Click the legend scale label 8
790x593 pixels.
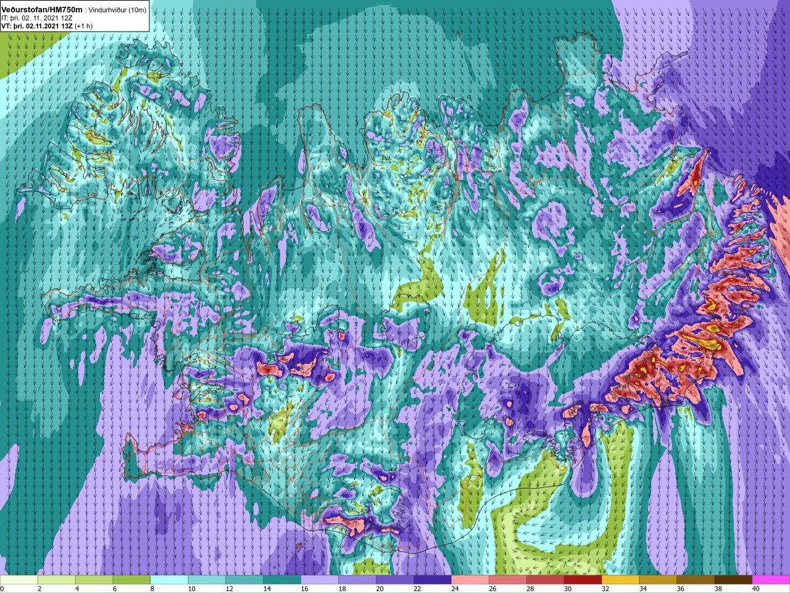coord(152,589)
